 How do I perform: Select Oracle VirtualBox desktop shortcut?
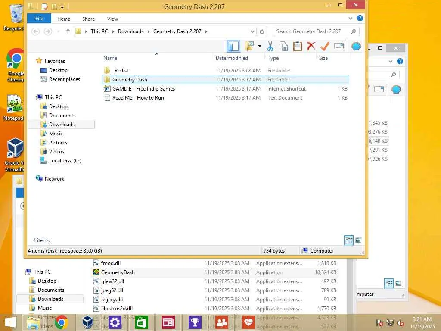coord(15,154)
